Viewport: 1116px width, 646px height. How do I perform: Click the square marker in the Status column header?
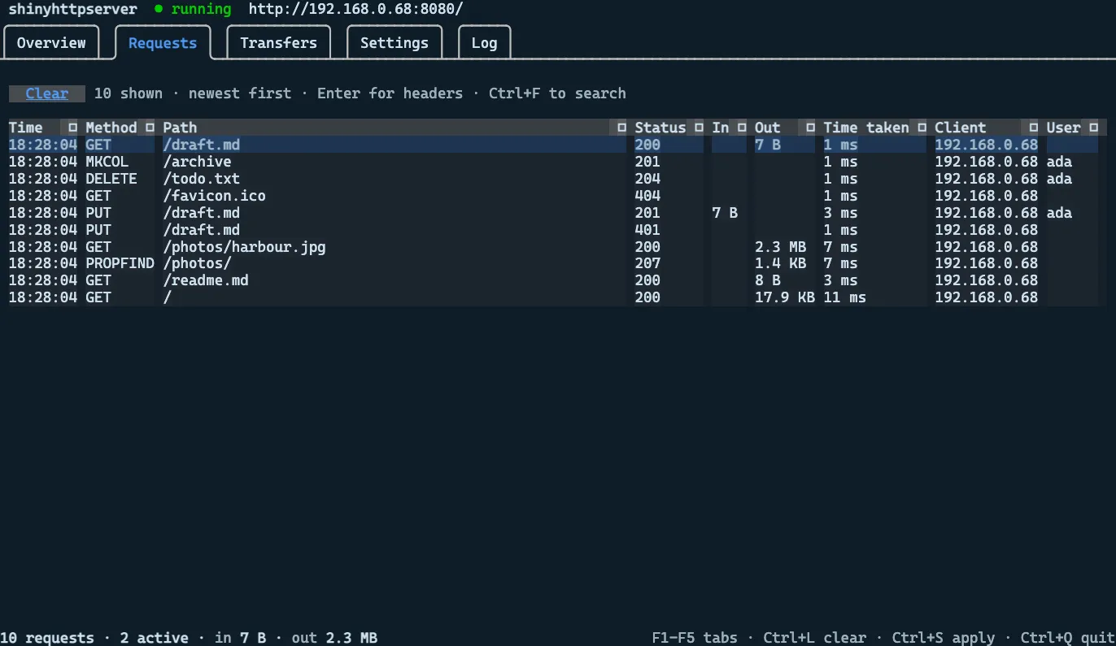pos(700,128)
